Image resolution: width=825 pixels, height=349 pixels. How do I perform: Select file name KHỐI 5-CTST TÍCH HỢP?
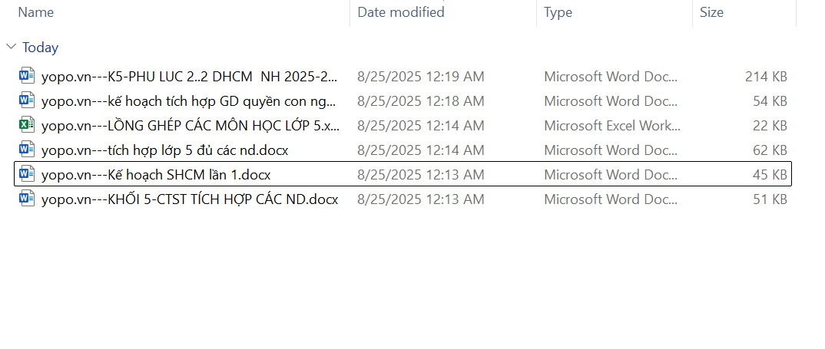pos(190,199)
